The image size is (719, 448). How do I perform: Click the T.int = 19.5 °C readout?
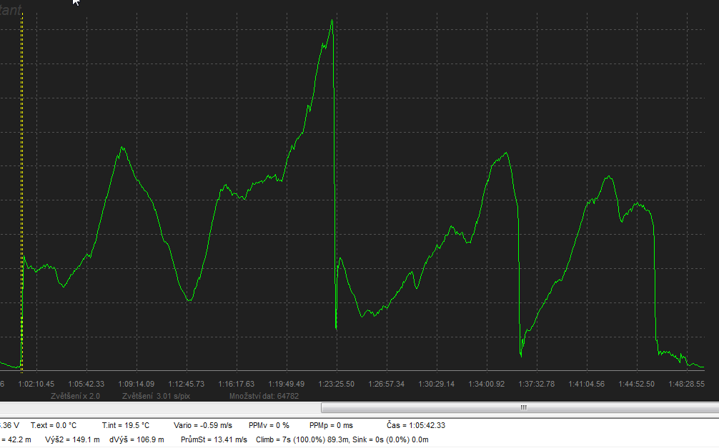[x=125, y=425]
